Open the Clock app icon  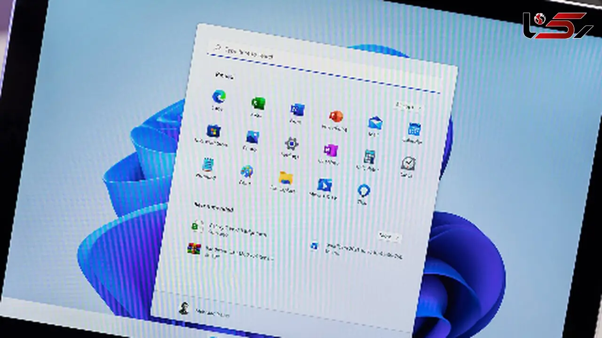[x=408, y=163]
